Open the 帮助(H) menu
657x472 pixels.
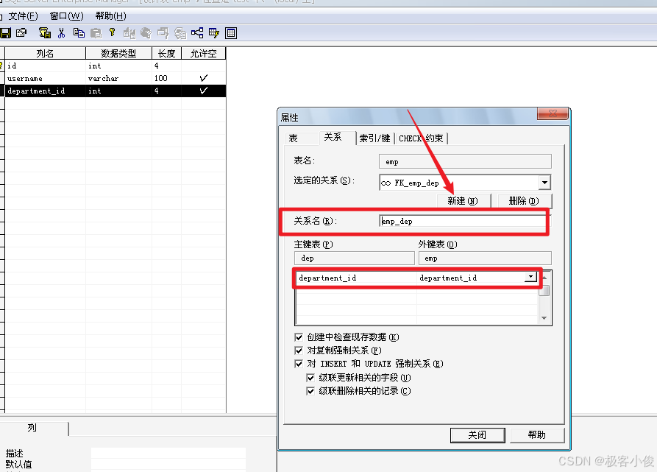[110, 16]
